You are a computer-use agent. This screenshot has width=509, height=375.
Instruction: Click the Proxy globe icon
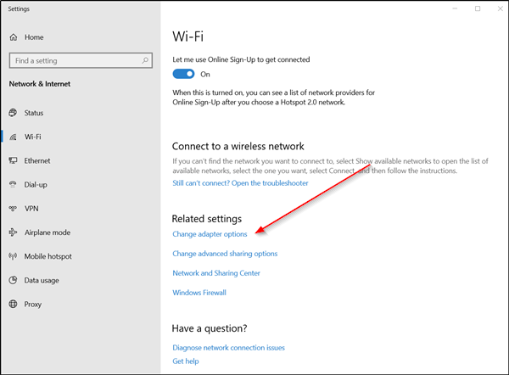tap(14, 304)
